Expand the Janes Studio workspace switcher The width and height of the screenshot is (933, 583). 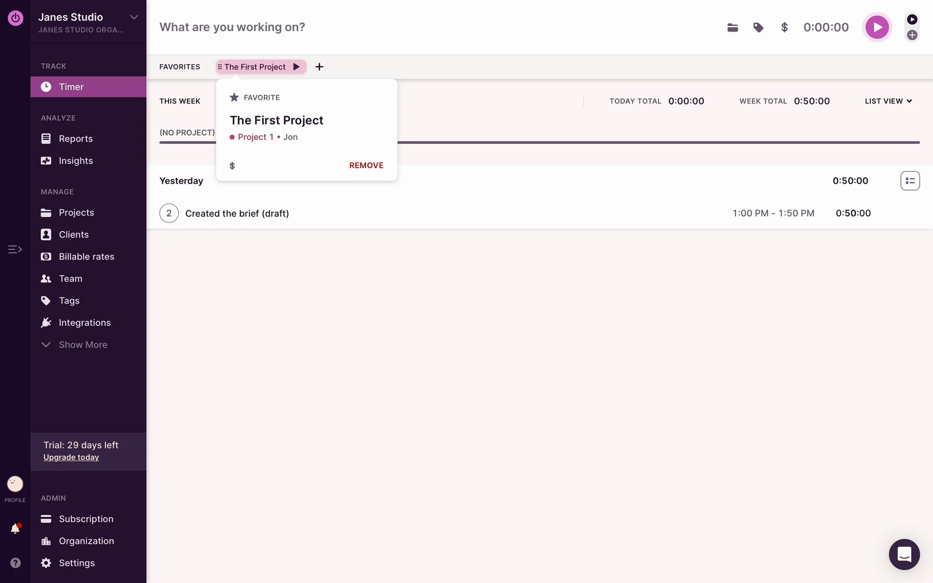click(134, 17)
